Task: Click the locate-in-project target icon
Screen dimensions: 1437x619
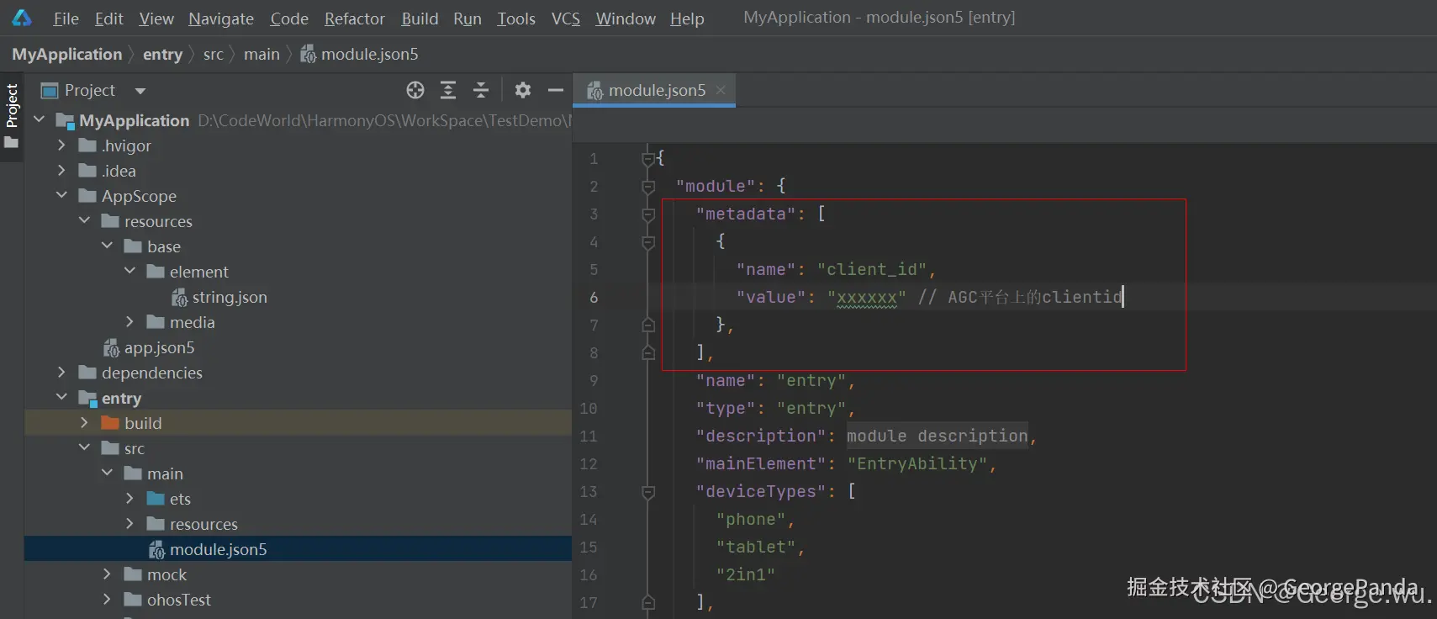Action: click(415, 90)
